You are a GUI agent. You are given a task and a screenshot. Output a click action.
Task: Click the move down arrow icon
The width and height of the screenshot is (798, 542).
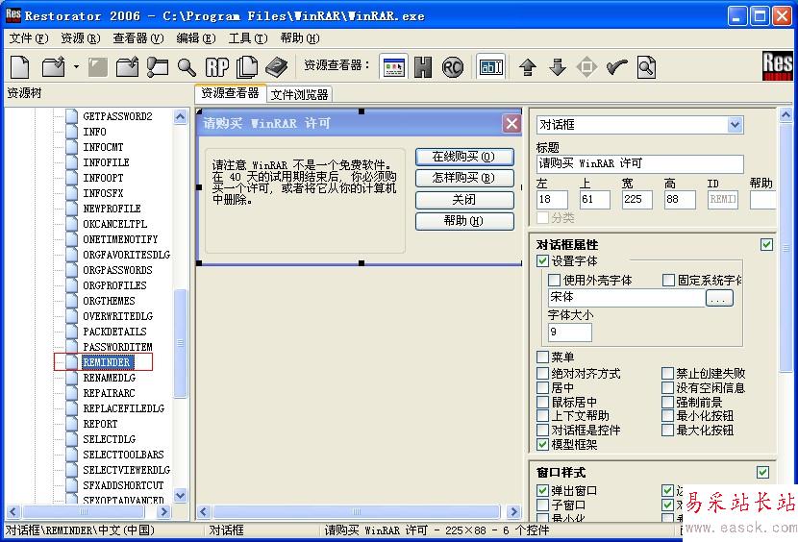pos(558,66)
